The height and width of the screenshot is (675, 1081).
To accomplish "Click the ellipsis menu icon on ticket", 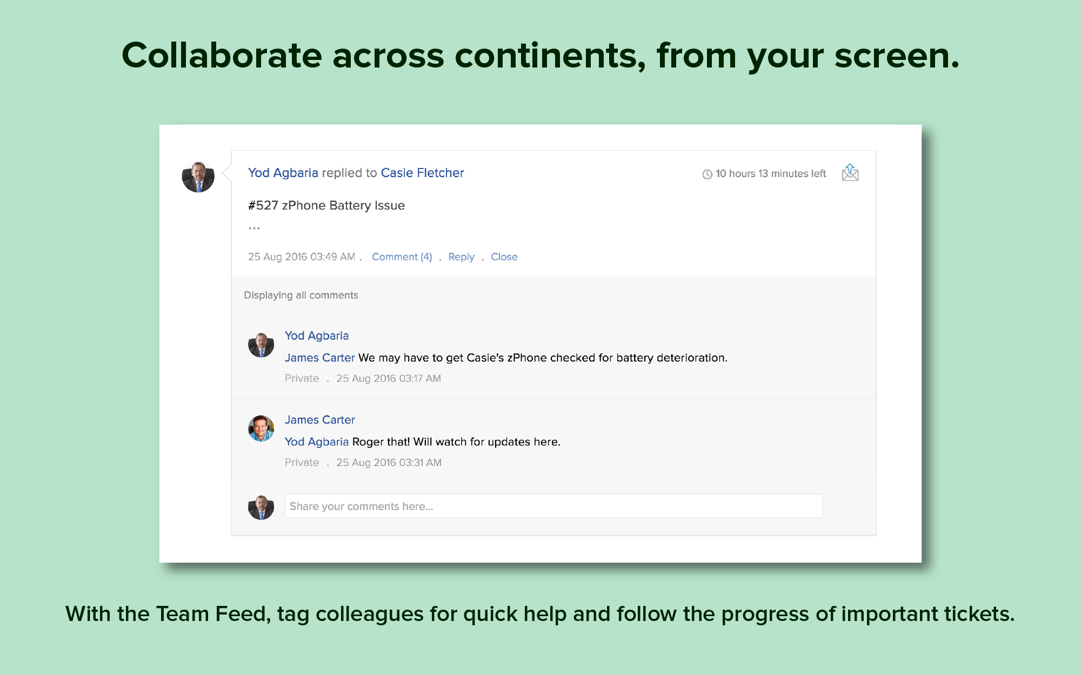I will [x=253, y=226].
